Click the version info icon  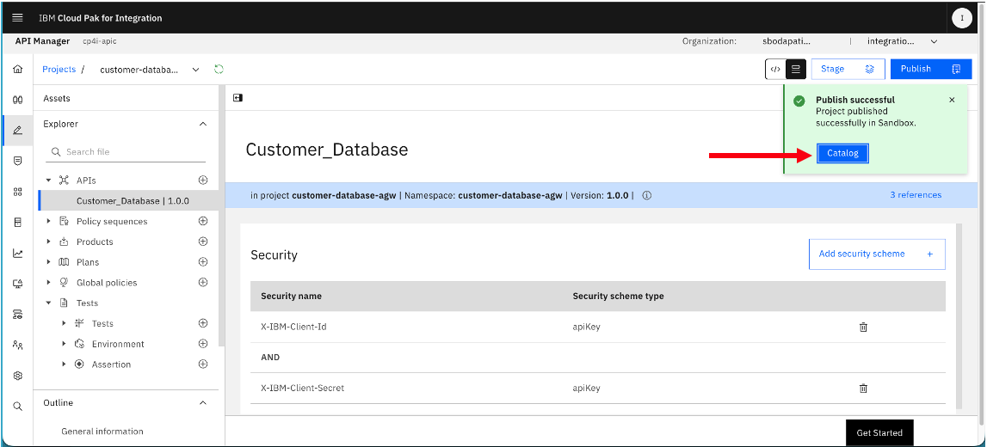[646, 195]
